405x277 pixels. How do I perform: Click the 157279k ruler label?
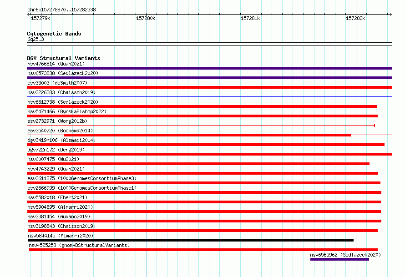coord(40,18)
